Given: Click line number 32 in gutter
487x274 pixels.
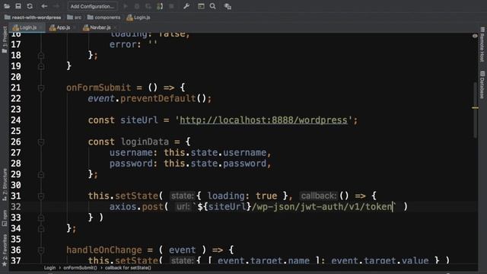Looking at the screenshot, I should pyautogui.click(x=16, y=206).
